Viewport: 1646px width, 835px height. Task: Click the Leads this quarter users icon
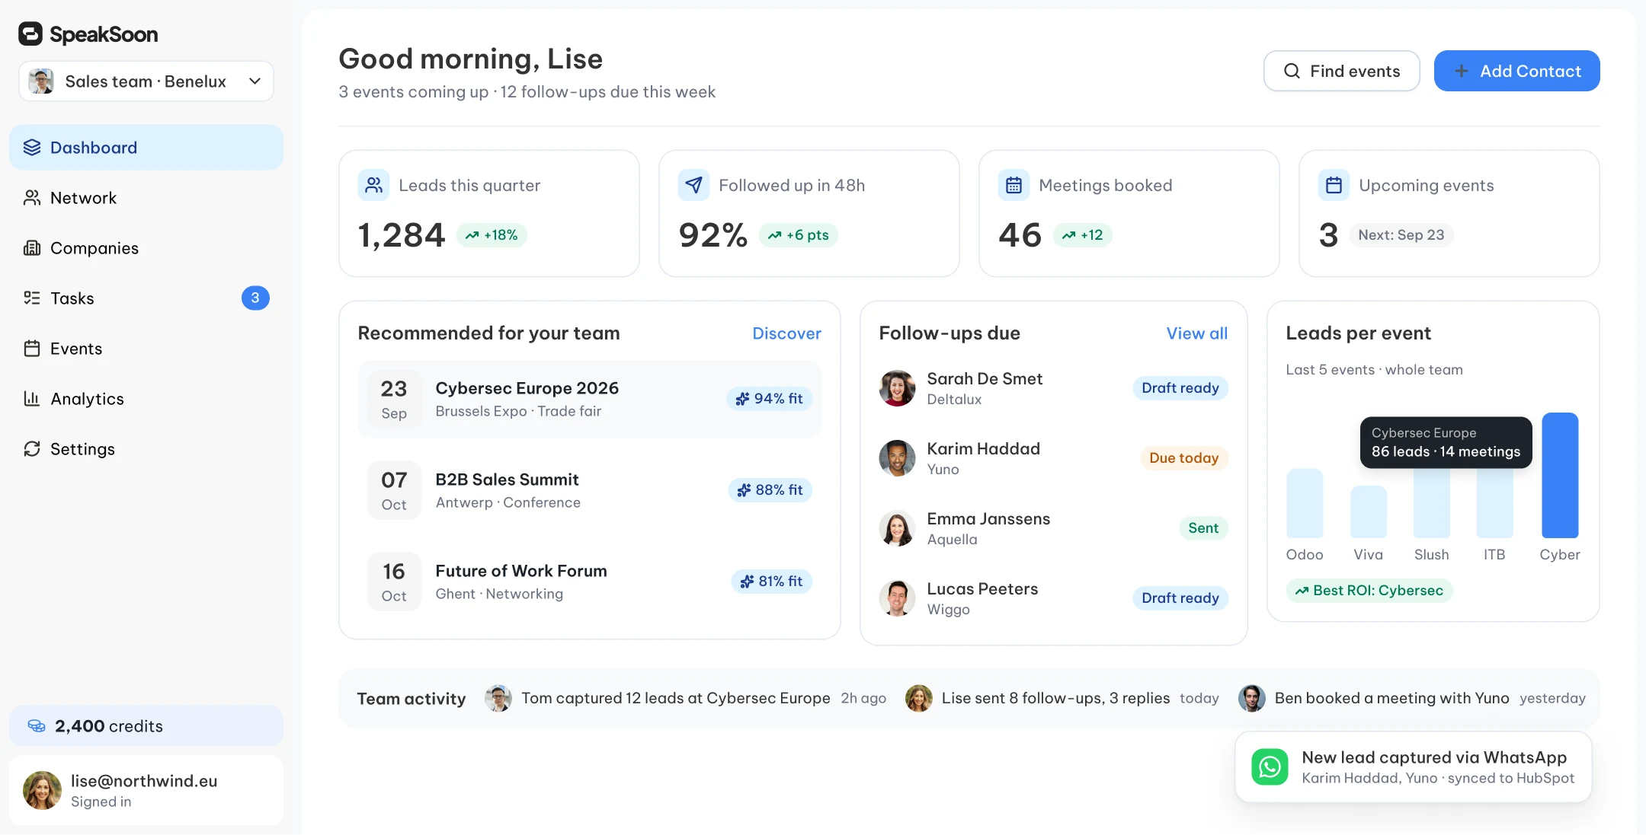pos(373,185)
